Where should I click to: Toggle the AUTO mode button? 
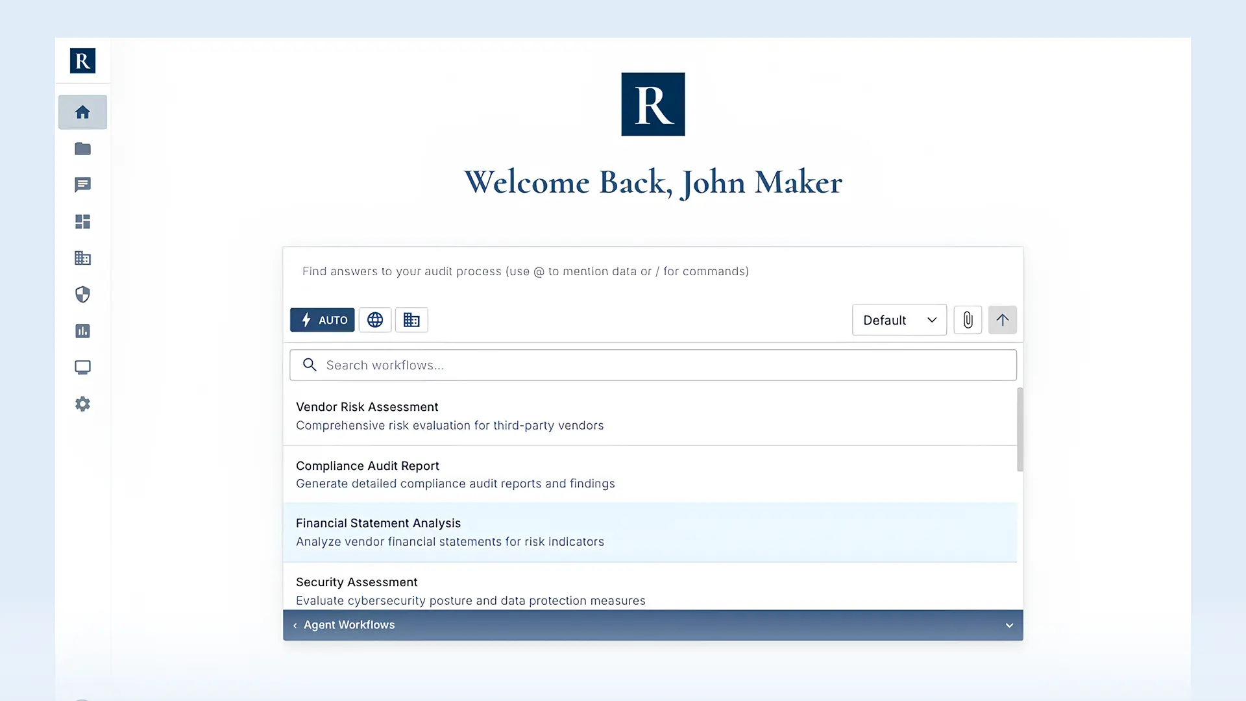coord(323,320)
